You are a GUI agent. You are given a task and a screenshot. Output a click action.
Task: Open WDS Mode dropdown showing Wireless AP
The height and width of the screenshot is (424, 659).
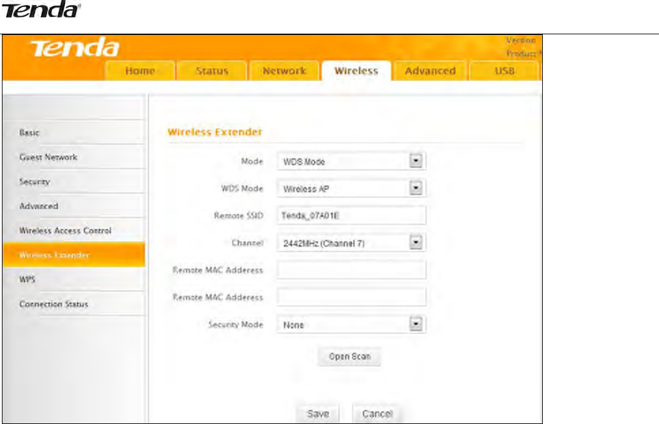click(351, 188)
